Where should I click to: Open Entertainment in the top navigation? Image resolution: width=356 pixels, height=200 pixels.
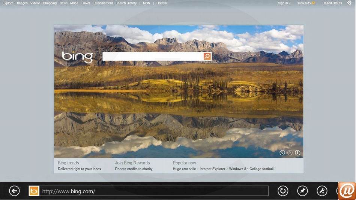(x=103, y=3)
